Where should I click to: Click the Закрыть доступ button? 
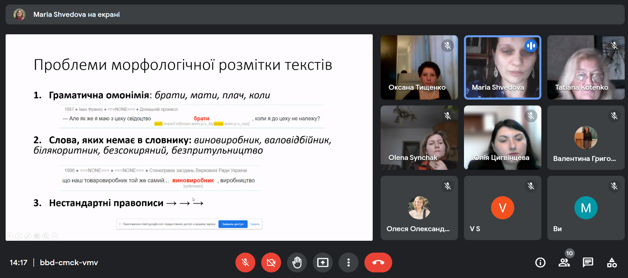tap(233, 224)
